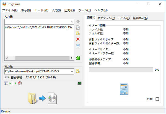Click the add source plus icon

click(x=78, y=22)
